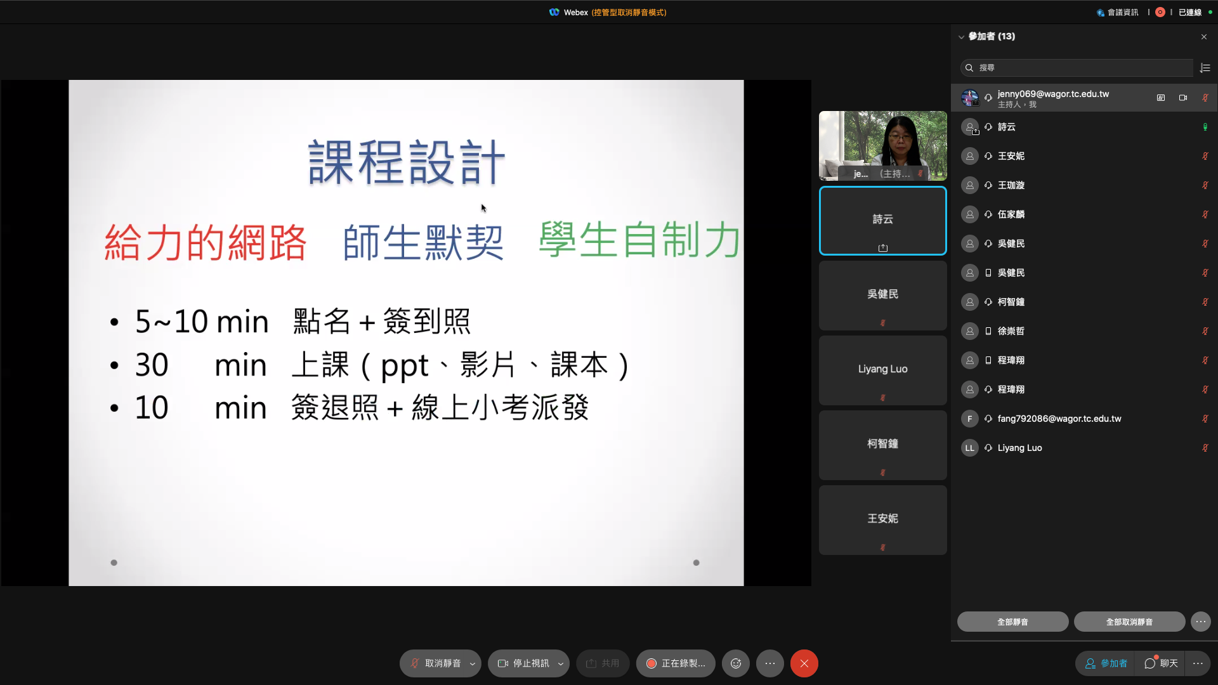Click the sort participants list icon
The width and height of the screenshot is (1218, 685).
(1205, 68)
